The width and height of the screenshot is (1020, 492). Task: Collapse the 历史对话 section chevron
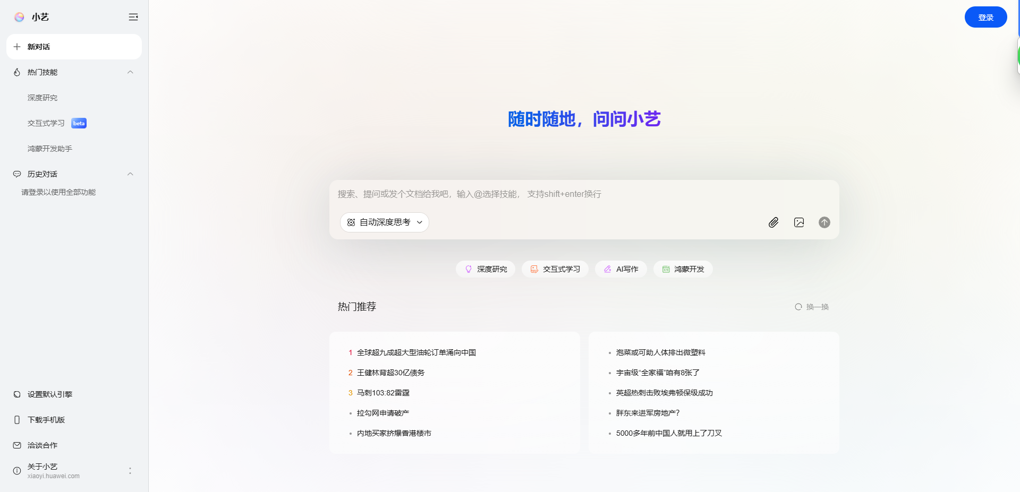[130, 174]
